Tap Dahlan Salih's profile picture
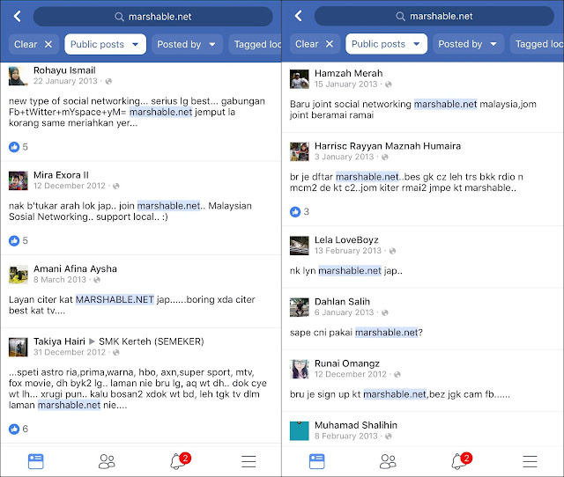The height and width of the screenshot is (477, 564). [x=300, y=307]
